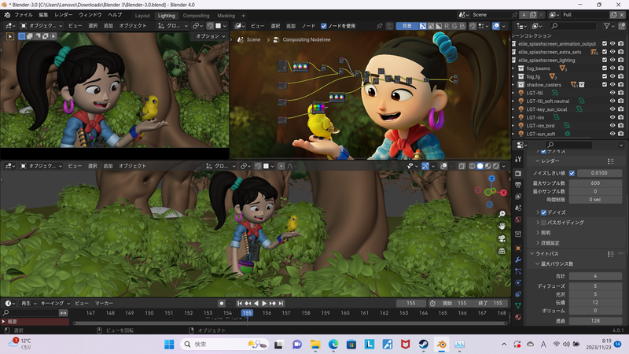This screenshot has width=629, height=354.
Task: Open the Render menu
Action: coord(64,15)
